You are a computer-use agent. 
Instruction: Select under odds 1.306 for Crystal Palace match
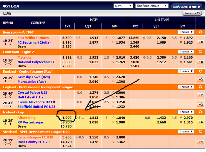pos(120,97)
